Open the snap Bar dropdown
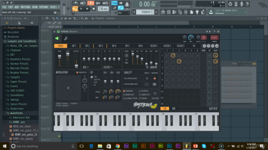 [124, 13]
